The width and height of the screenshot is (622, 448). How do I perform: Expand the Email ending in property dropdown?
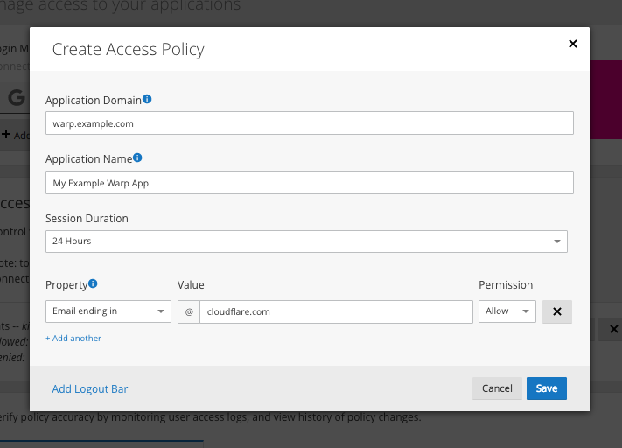(x=108, y=311)
